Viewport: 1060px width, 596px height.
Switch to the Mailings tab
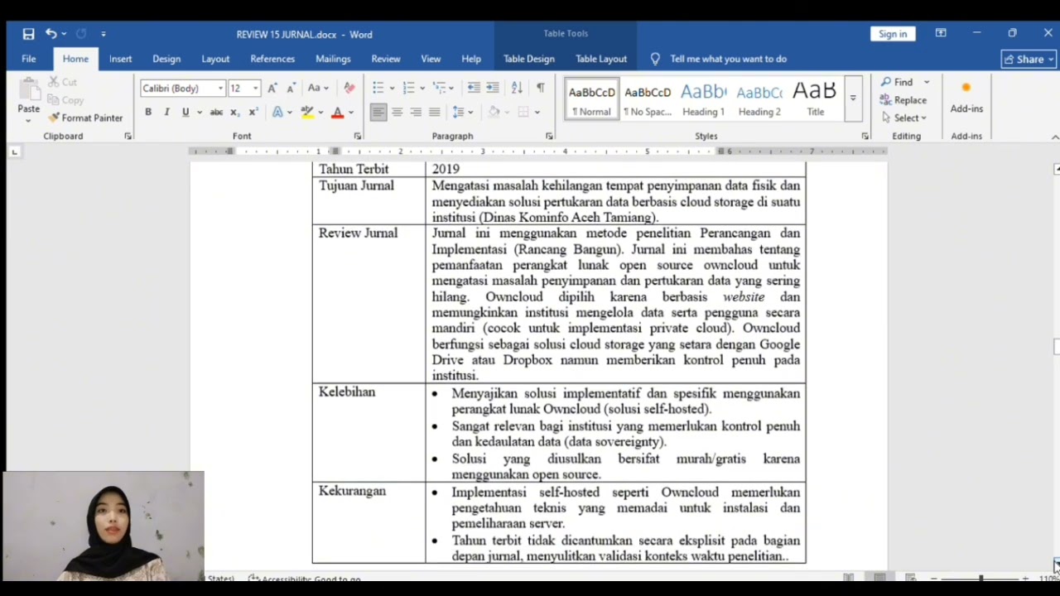pyautogui.click(x=333, y=59)
